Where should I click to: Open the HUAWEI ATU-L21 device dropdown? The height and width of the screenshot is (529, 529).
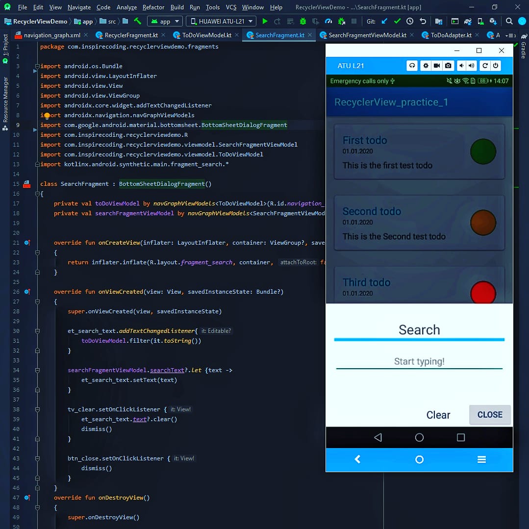221,21
